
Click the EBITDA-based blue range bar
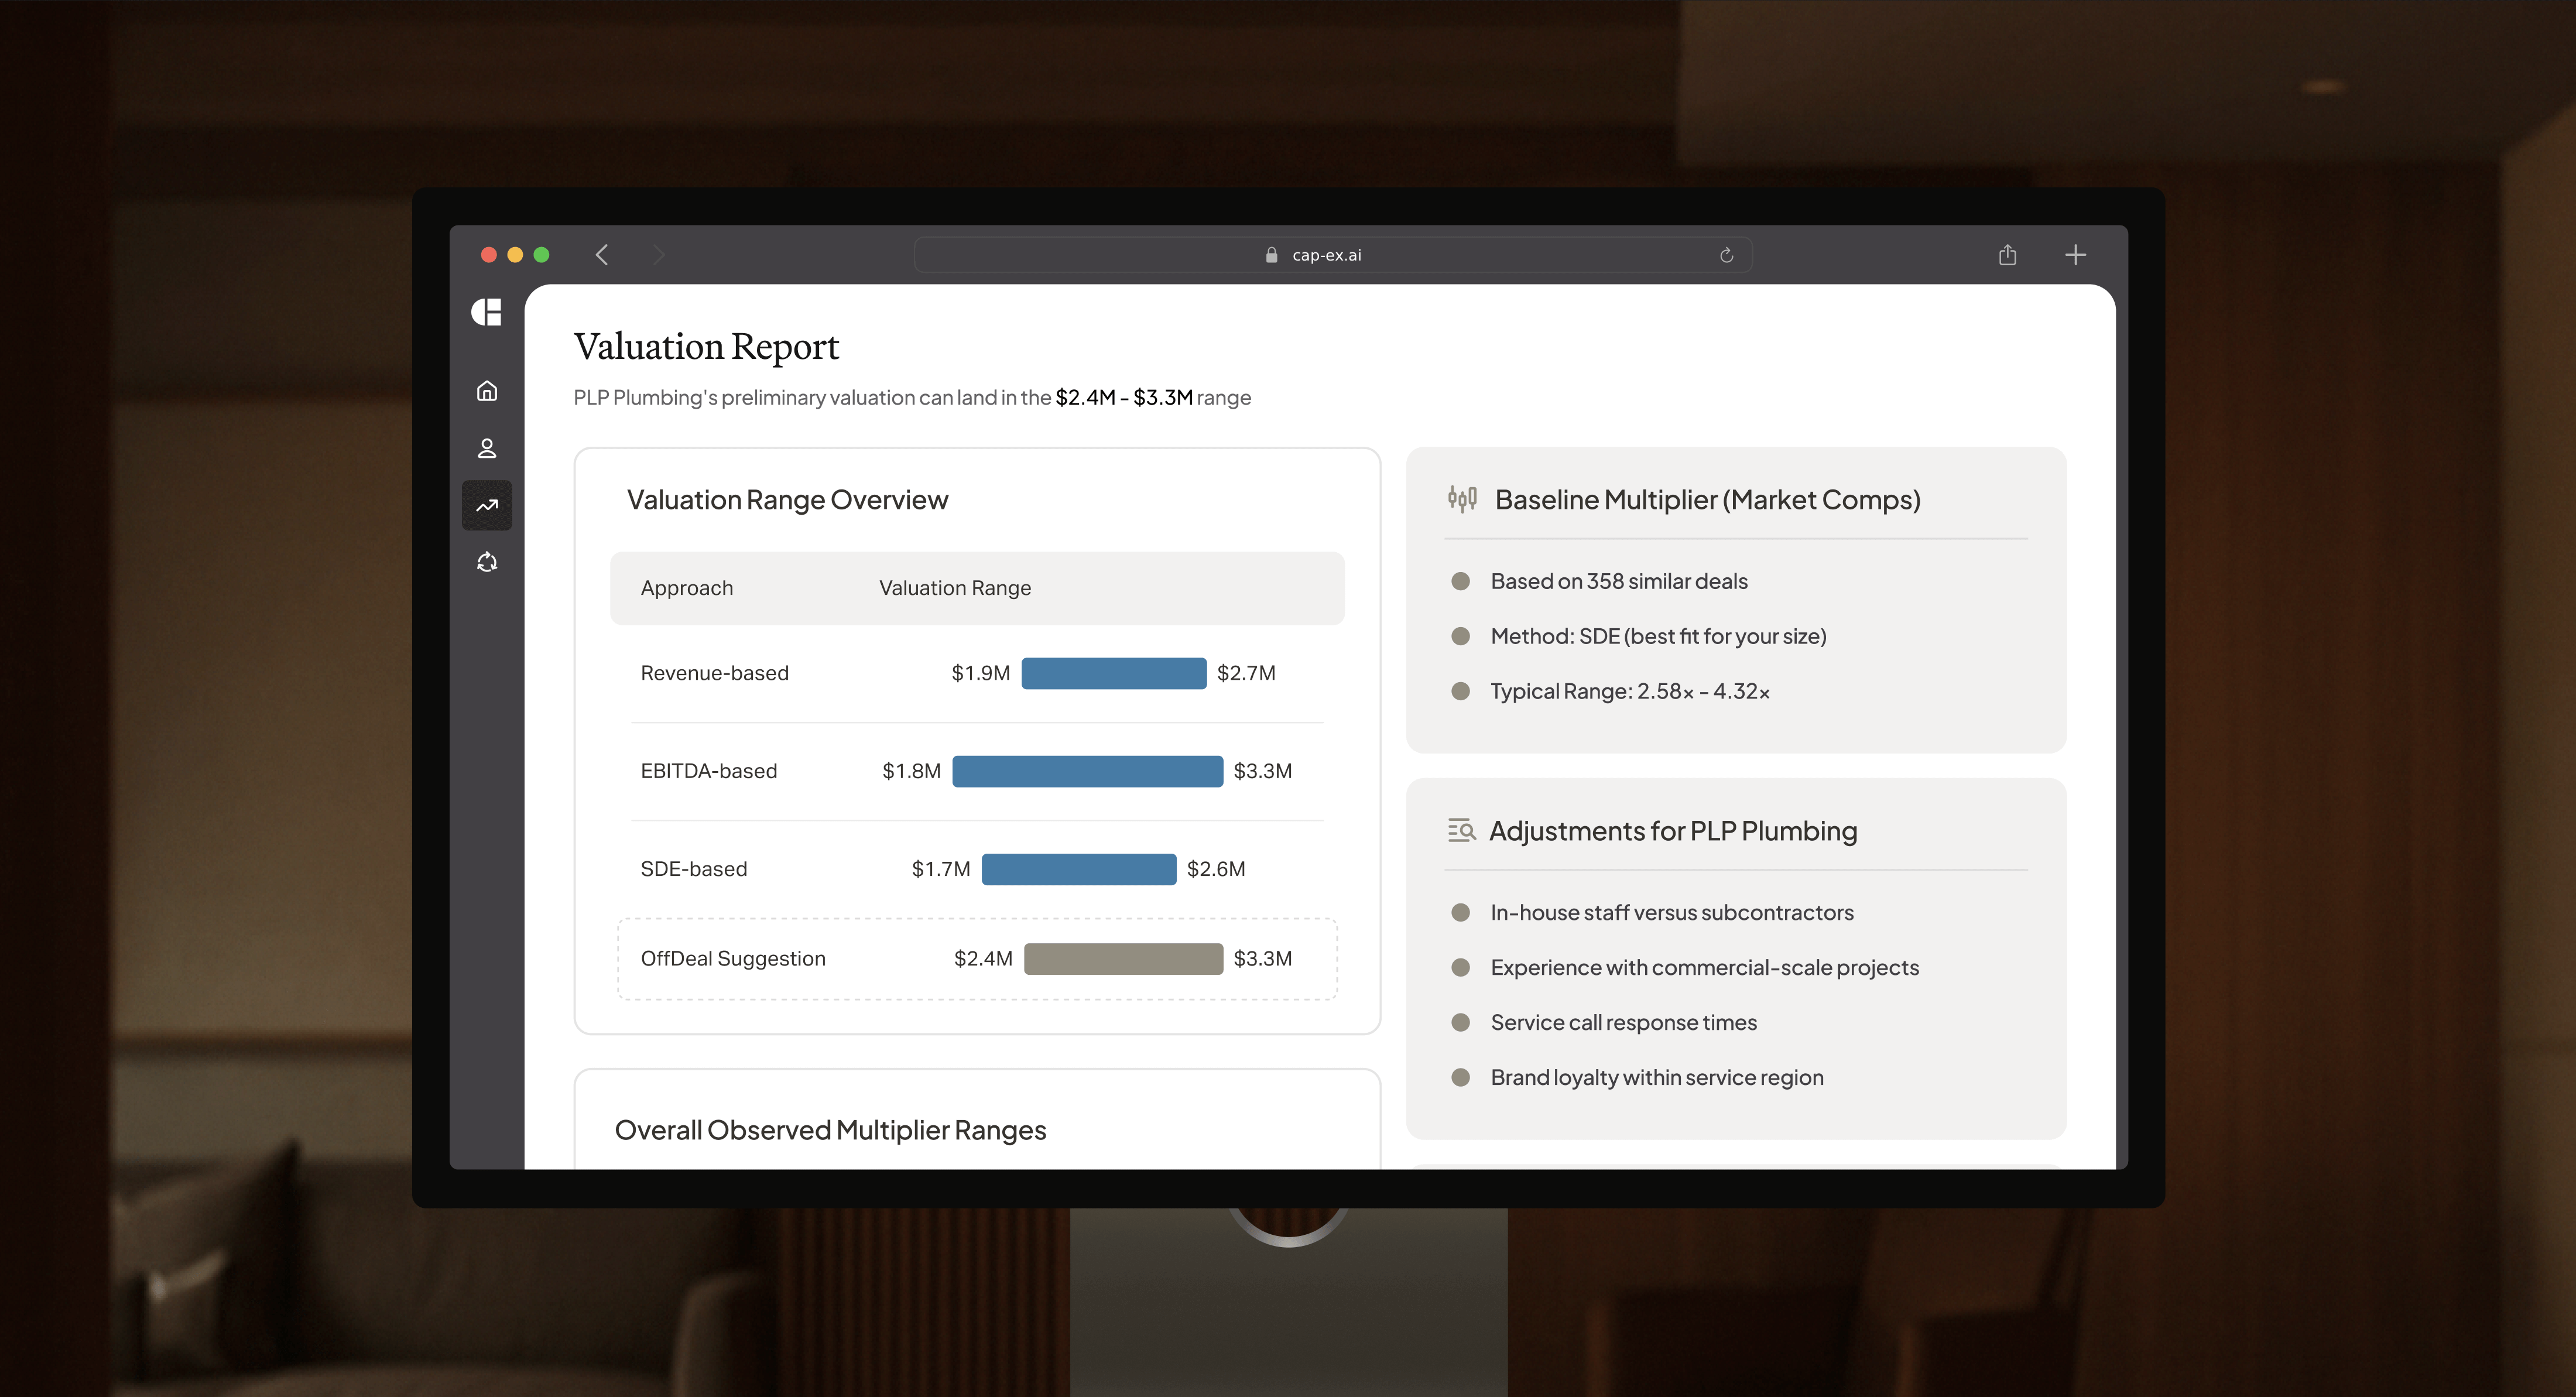[1087, 771]
